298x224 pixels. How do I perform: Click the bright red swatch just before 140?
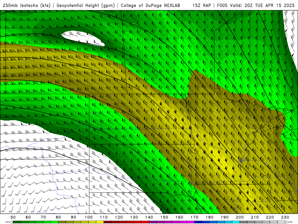point(145,222)
